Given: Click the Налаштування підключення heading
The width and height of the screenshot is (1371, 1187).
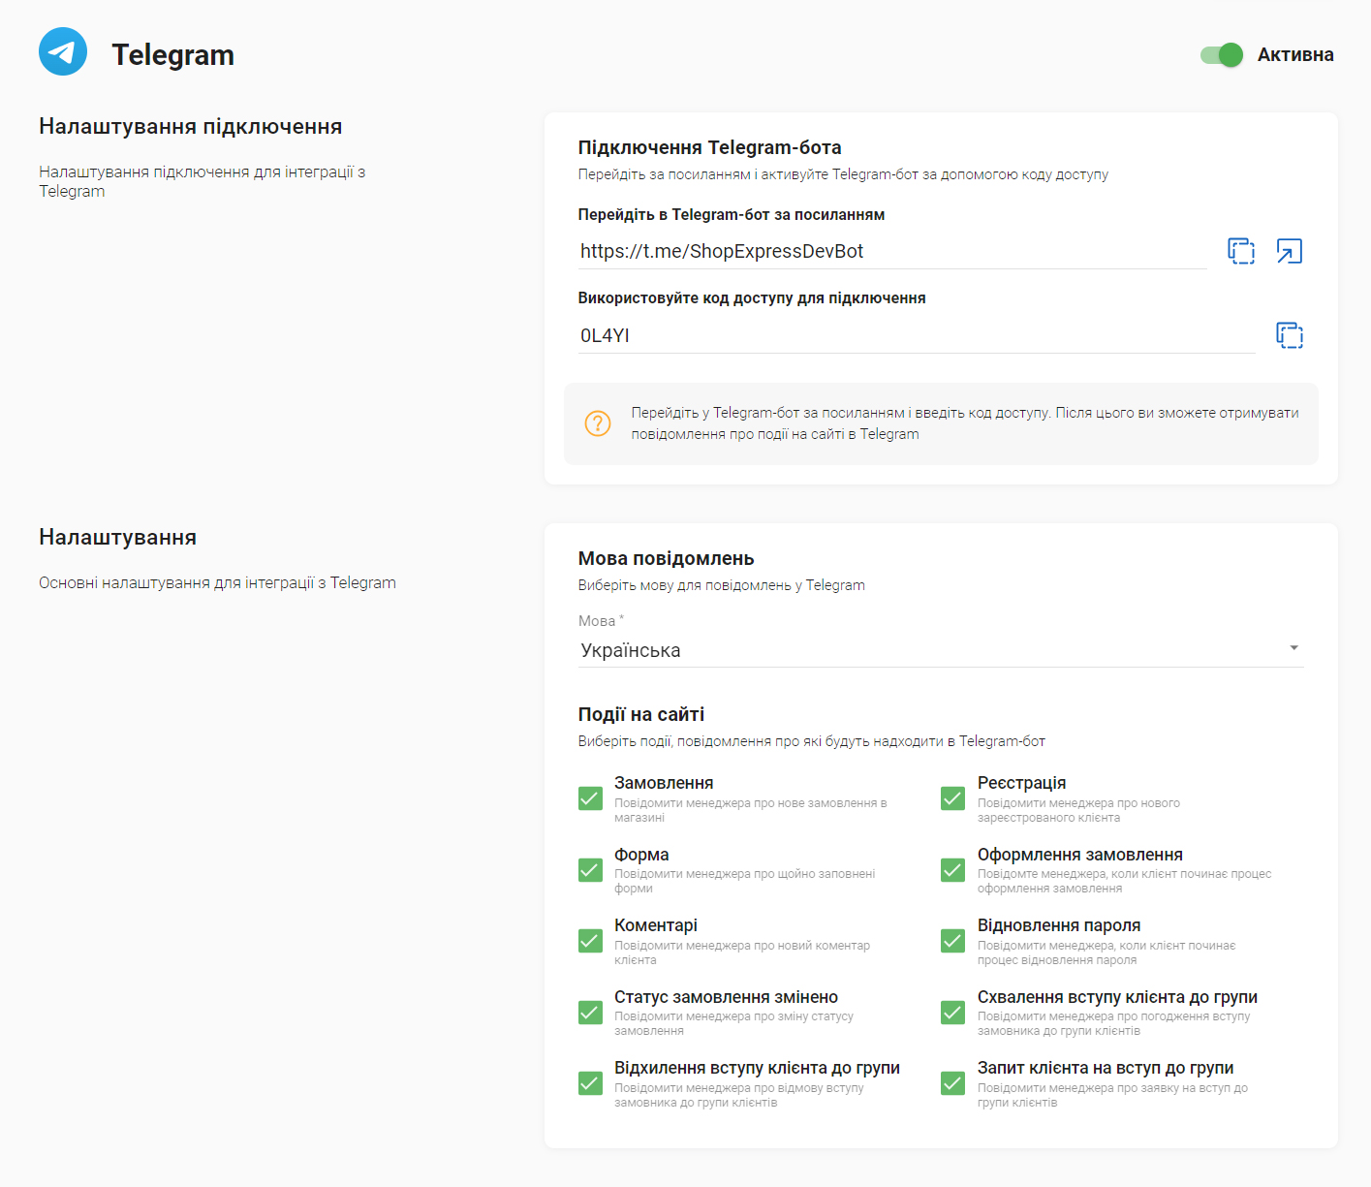Looking at the screenshot, I should point(190,126).
